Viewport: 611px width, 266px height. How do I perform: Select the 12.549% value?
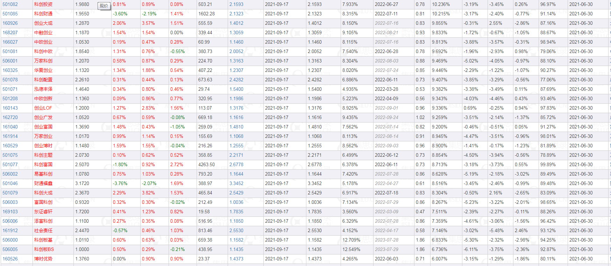[x=351, y=249]
